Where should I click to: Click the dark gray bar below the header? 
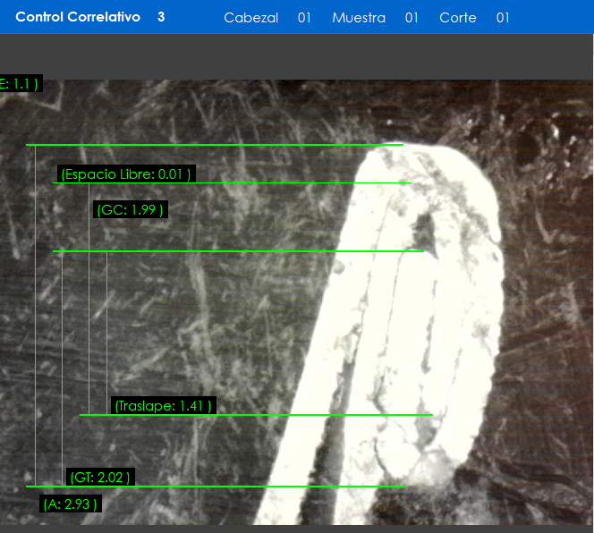click(297, 56)
